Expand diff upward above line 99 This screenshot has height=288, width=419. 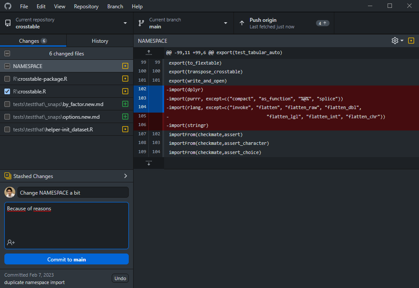point(148,52)
